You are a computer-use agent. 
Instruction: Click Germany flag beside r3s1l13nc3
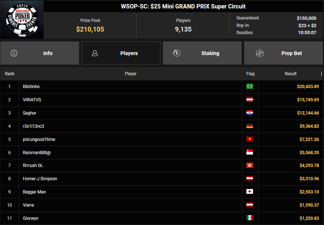250,126
